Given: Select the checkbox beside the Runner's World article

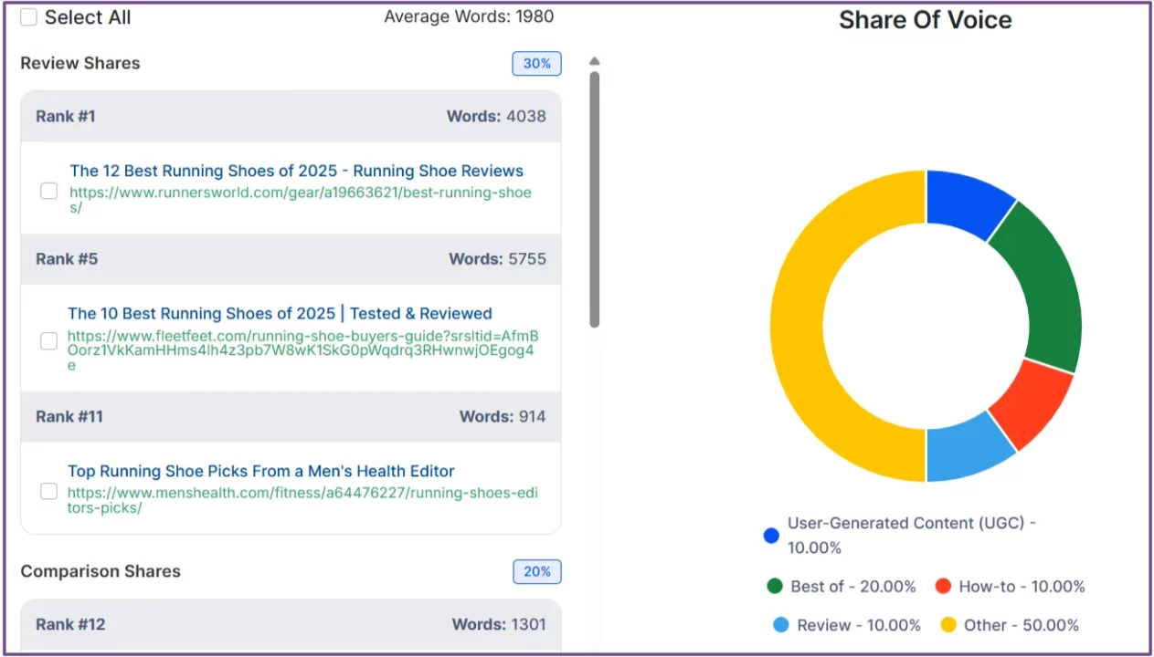Looking at the screenshot, I should 48,191.
